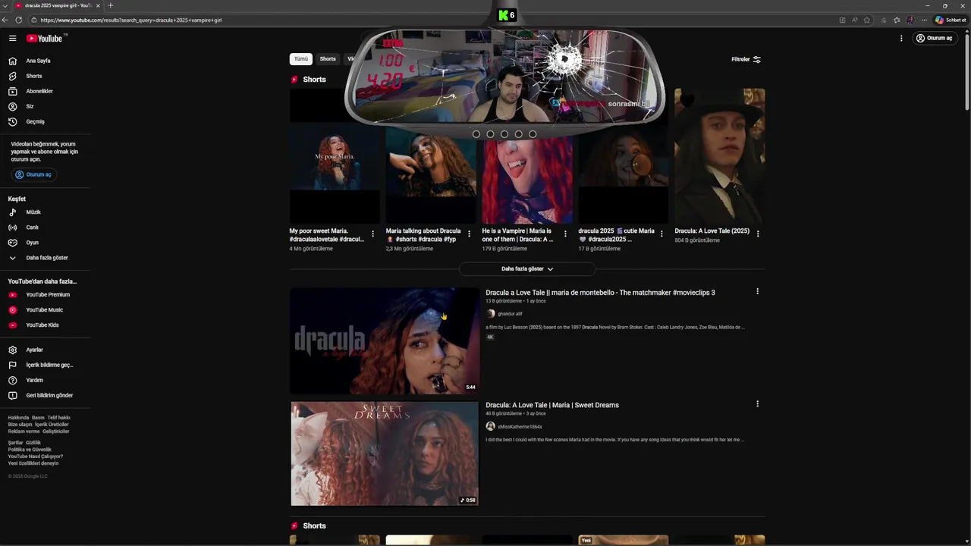
Task: Open Sohbet et Copilot button
Action: click(x=951, y=20)
